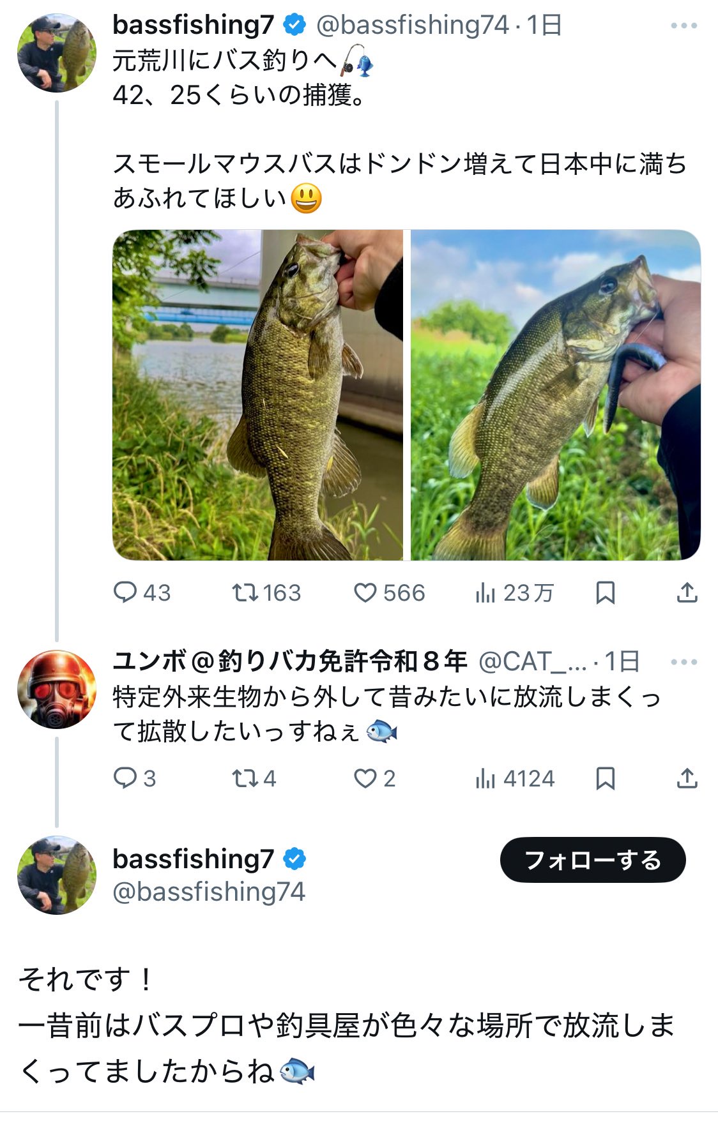Open the right bass photo with the lure
The height and width of the screenshot is (1121, 718).
click(x=555, y=395)
